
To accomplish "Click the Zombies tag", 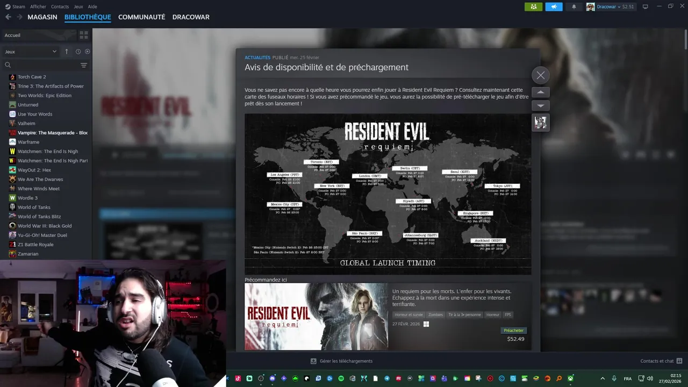I will 435,315.
